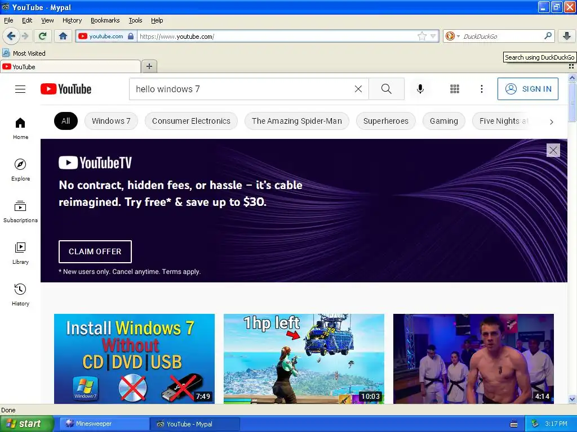Open the 1hp left Fortnite video thumbnail
Screen dimensions: 577x432
304,358
